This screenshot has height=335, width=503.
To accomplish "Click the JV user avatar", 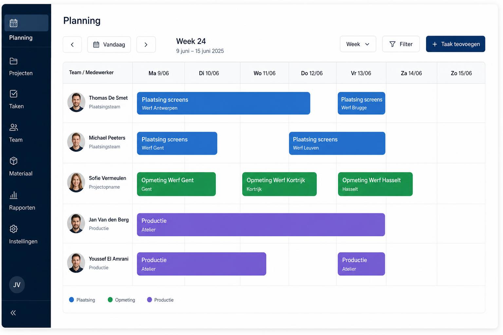I will click(x=17, y=285).
